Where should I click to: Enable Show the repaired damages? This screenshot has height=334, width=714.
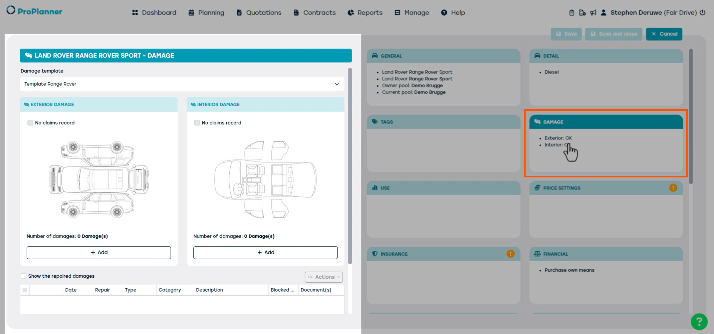(x=23, y=276)
